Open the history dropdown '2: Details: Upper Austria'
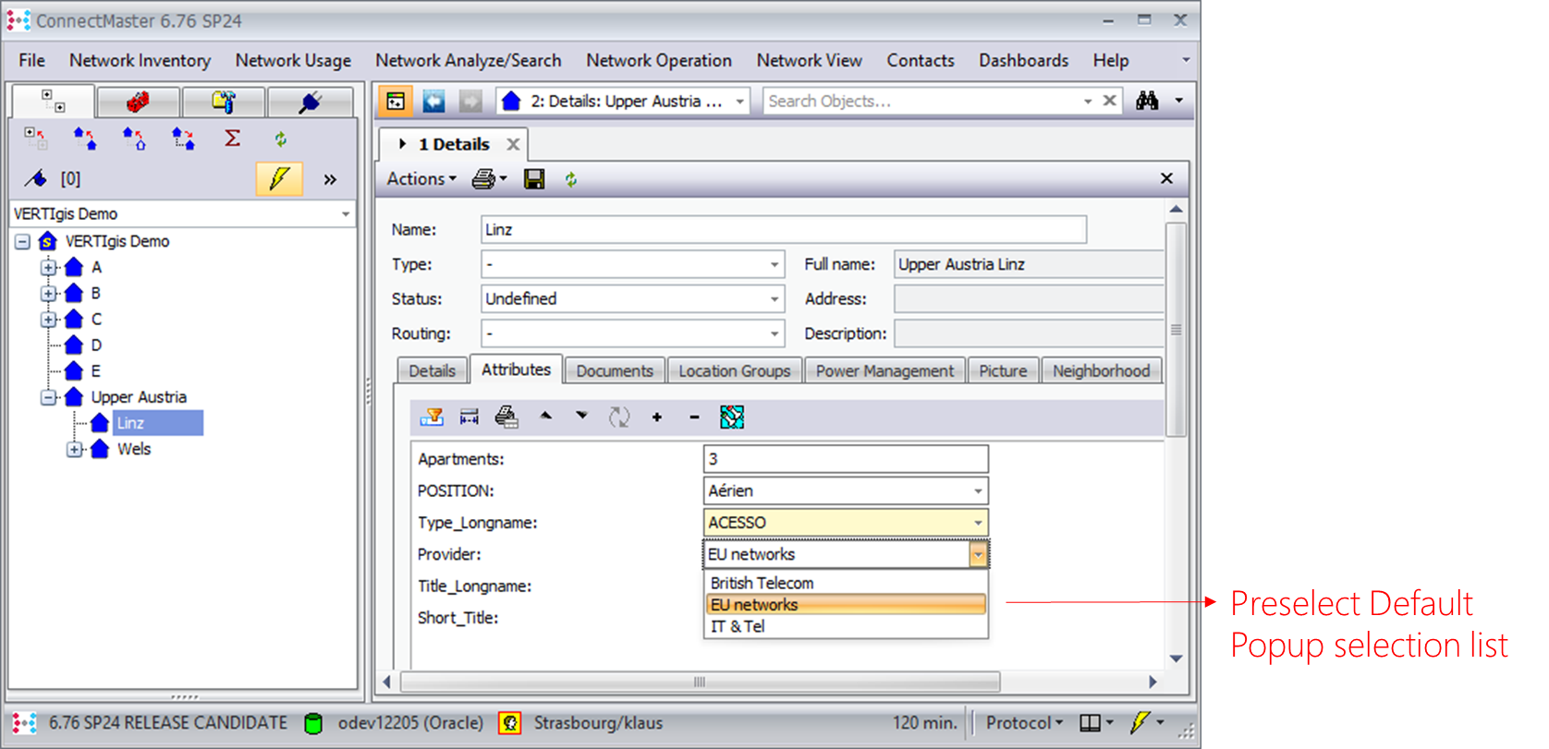The height and width of the screenshot is (749, 1549). (x=624, y=102)
